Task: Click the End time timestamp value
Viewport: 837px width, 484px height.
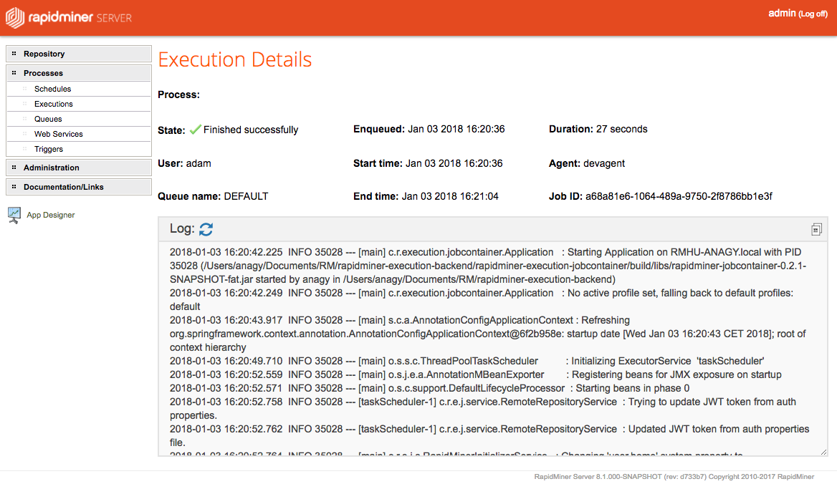Action: click(450, 196)
